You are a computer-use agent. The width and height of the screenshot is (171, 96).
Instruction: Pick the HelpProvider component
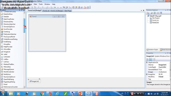pyautogui.click(x=8, y=47)
